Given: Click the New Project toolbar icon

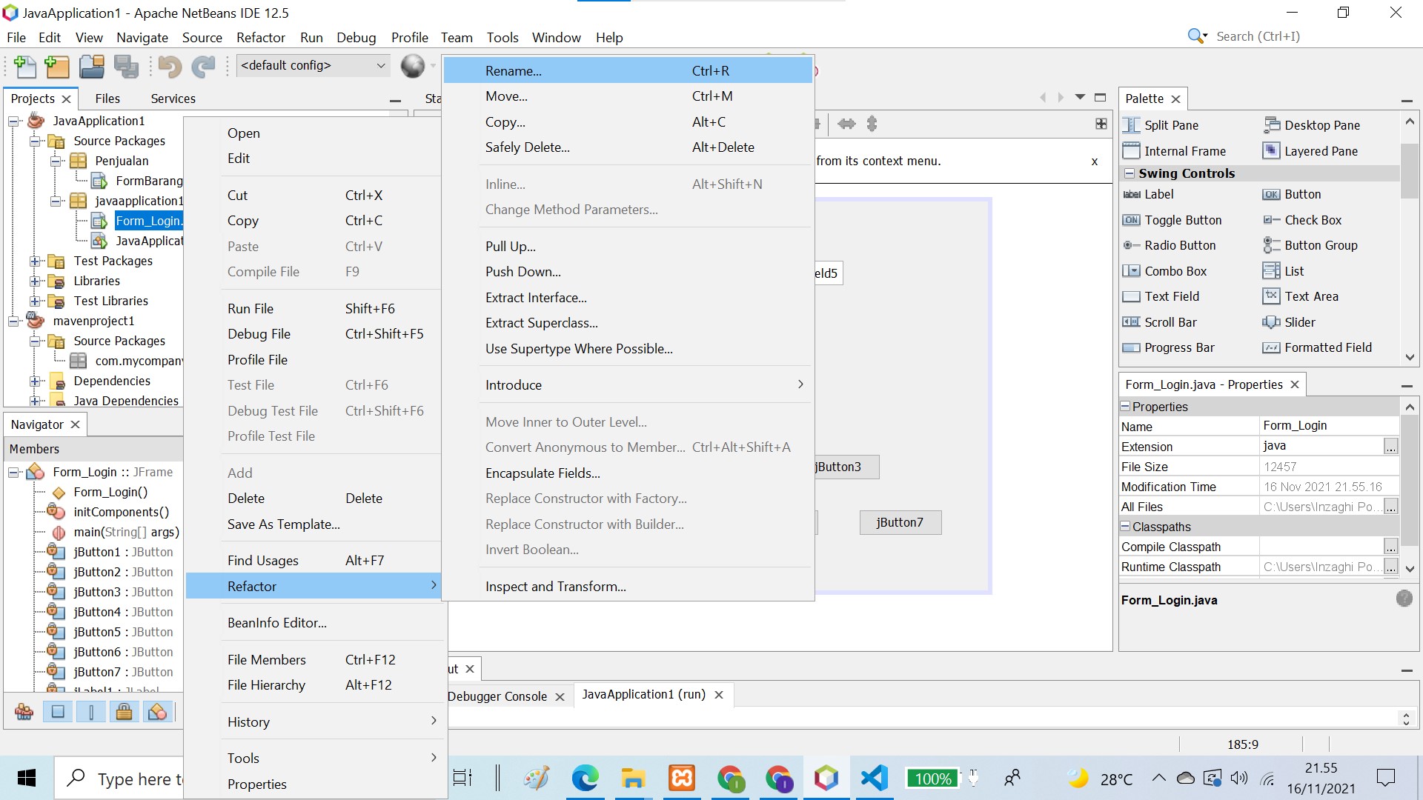Looking at the screenshot, I should pyautogui.click(x=57, y=67).
